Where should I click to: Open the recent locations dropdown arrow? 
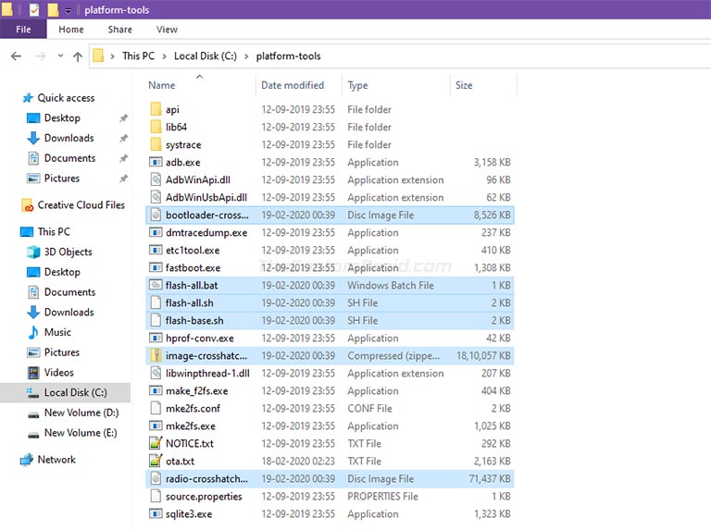point(60,56)
